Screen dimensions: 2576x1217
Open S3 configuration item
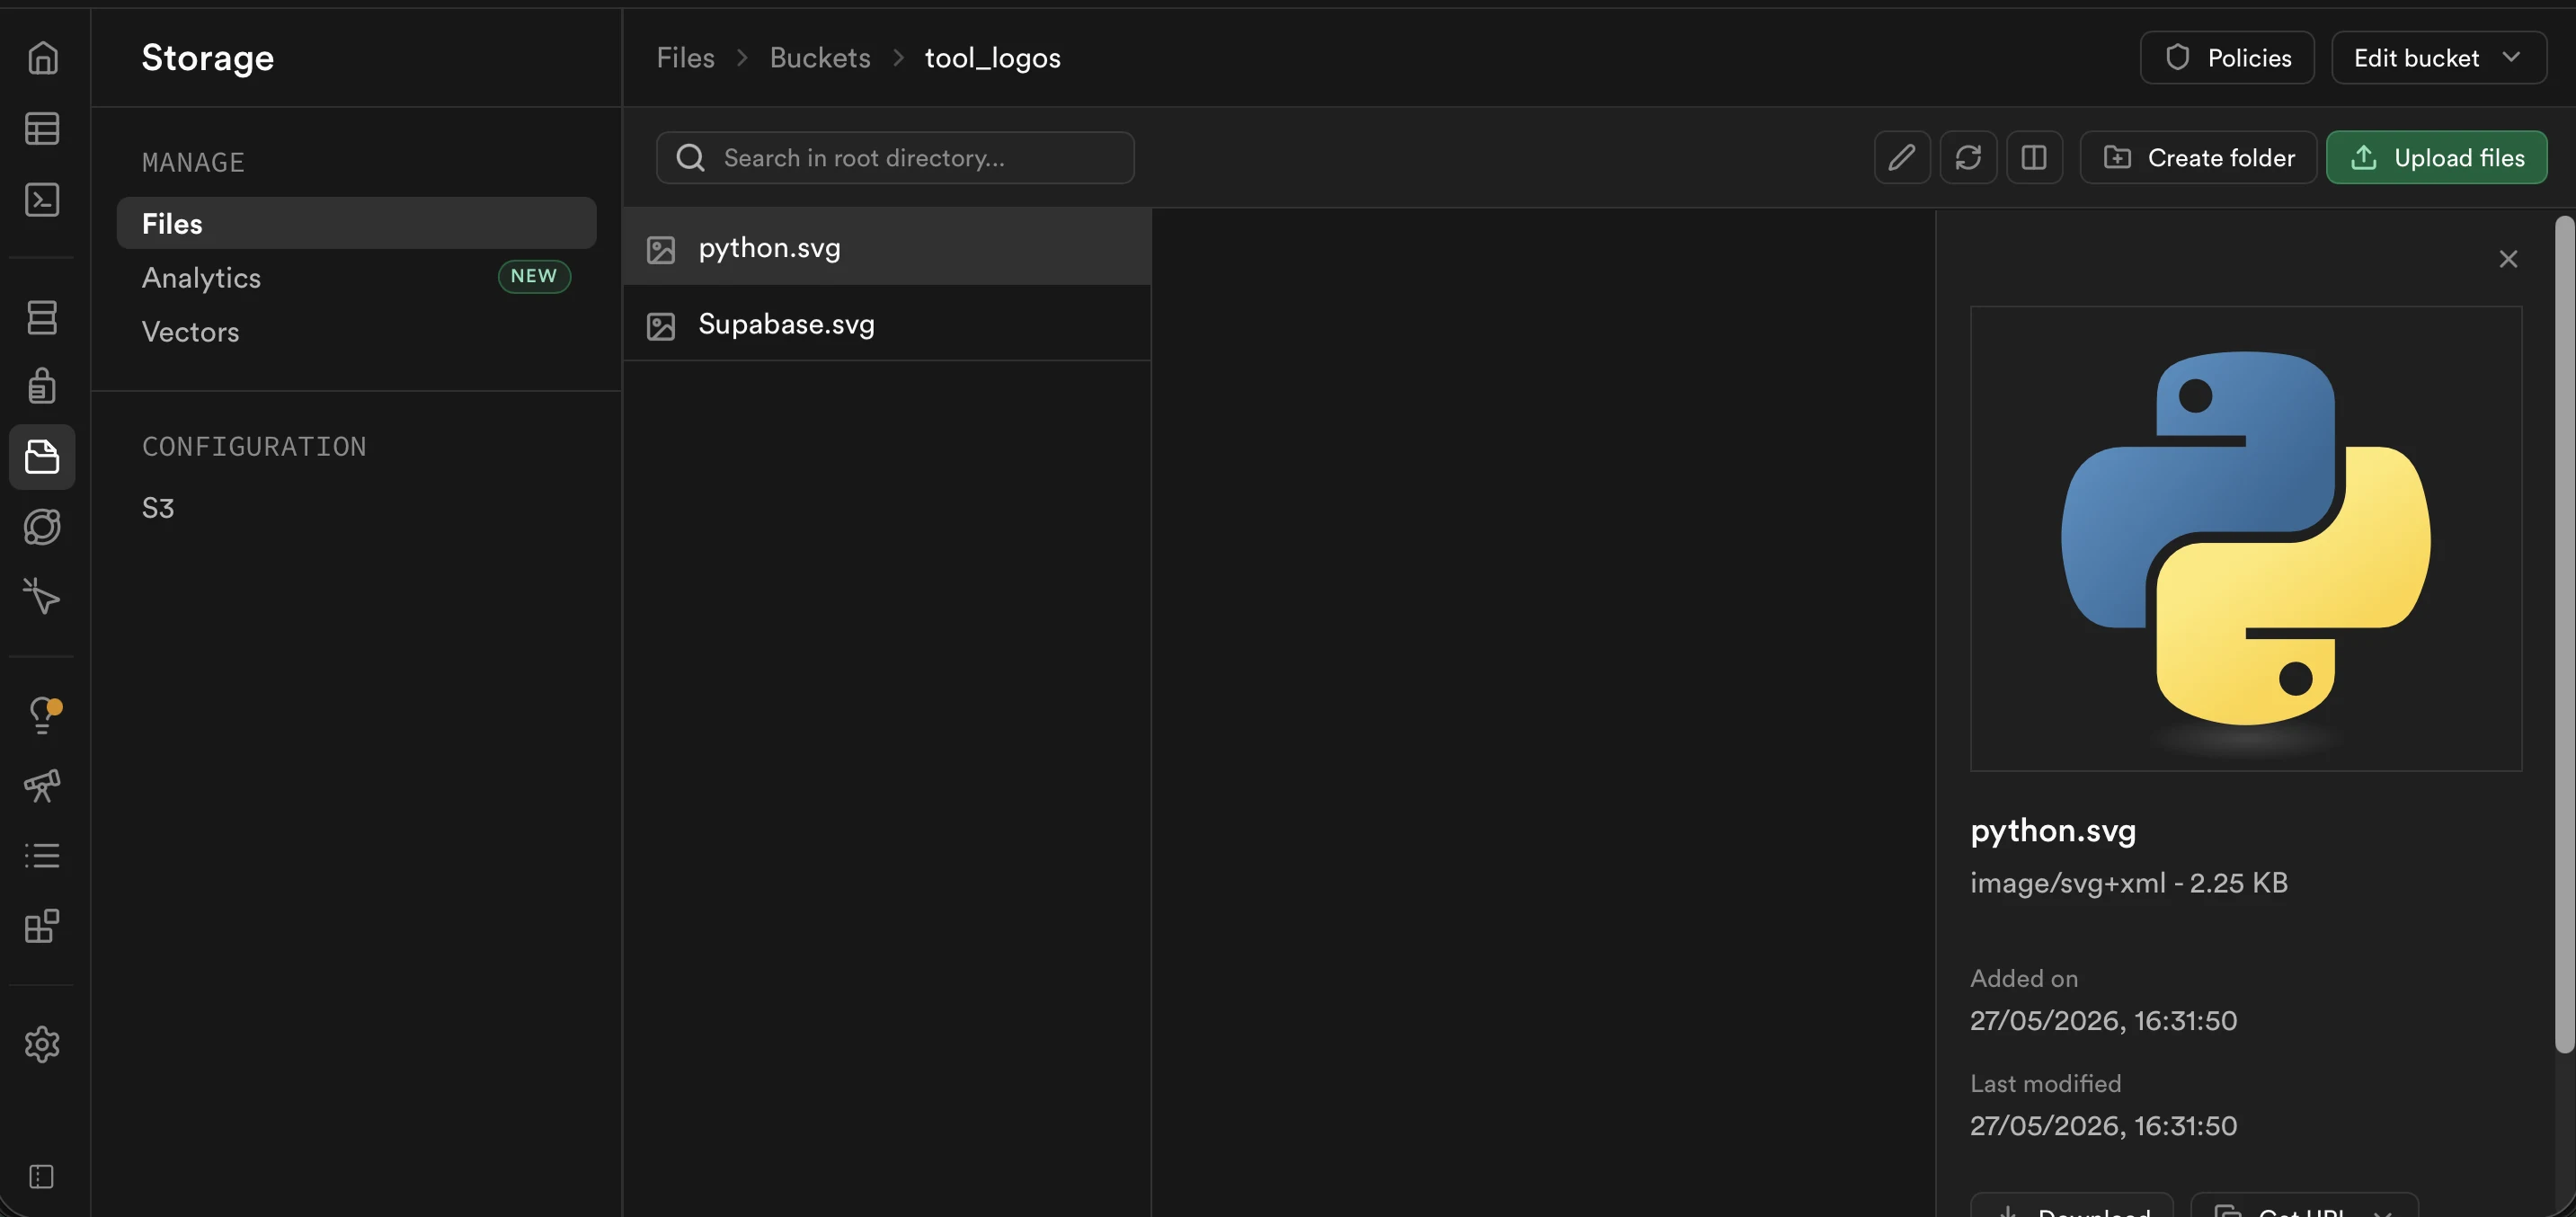pos(157,507)
